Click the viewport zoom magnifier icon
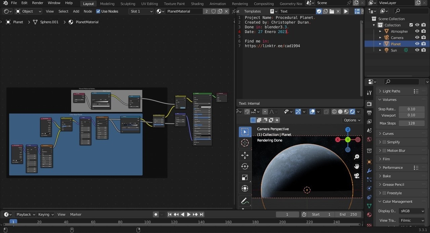This screenshot has height=233, width=430. (357, 157)
